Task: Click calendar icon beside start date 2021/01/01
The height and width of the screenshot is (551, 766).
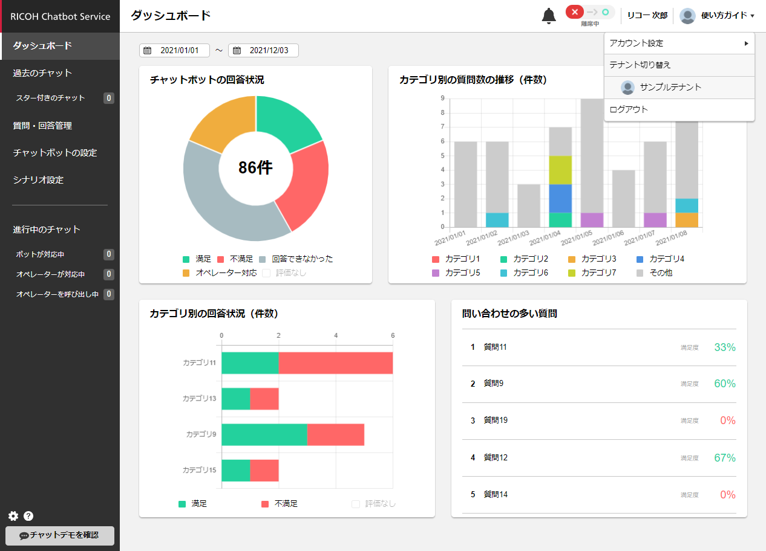Action: tap(147, 51)
